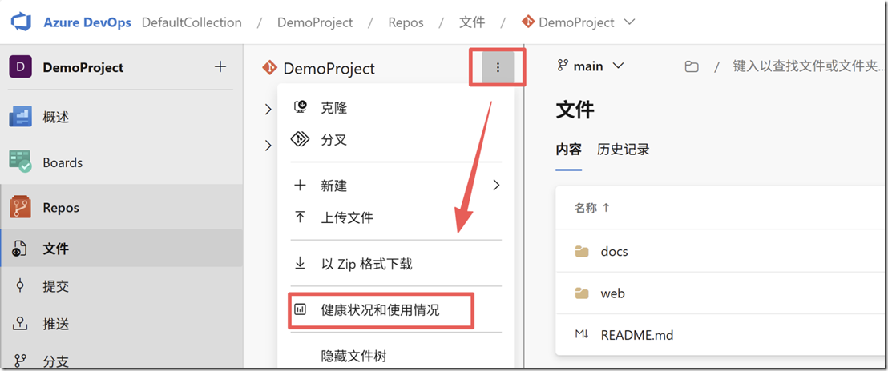The height and width of the screenshot is (371, 888).
Task: Click the Boards icon
Action: [20, 162]
